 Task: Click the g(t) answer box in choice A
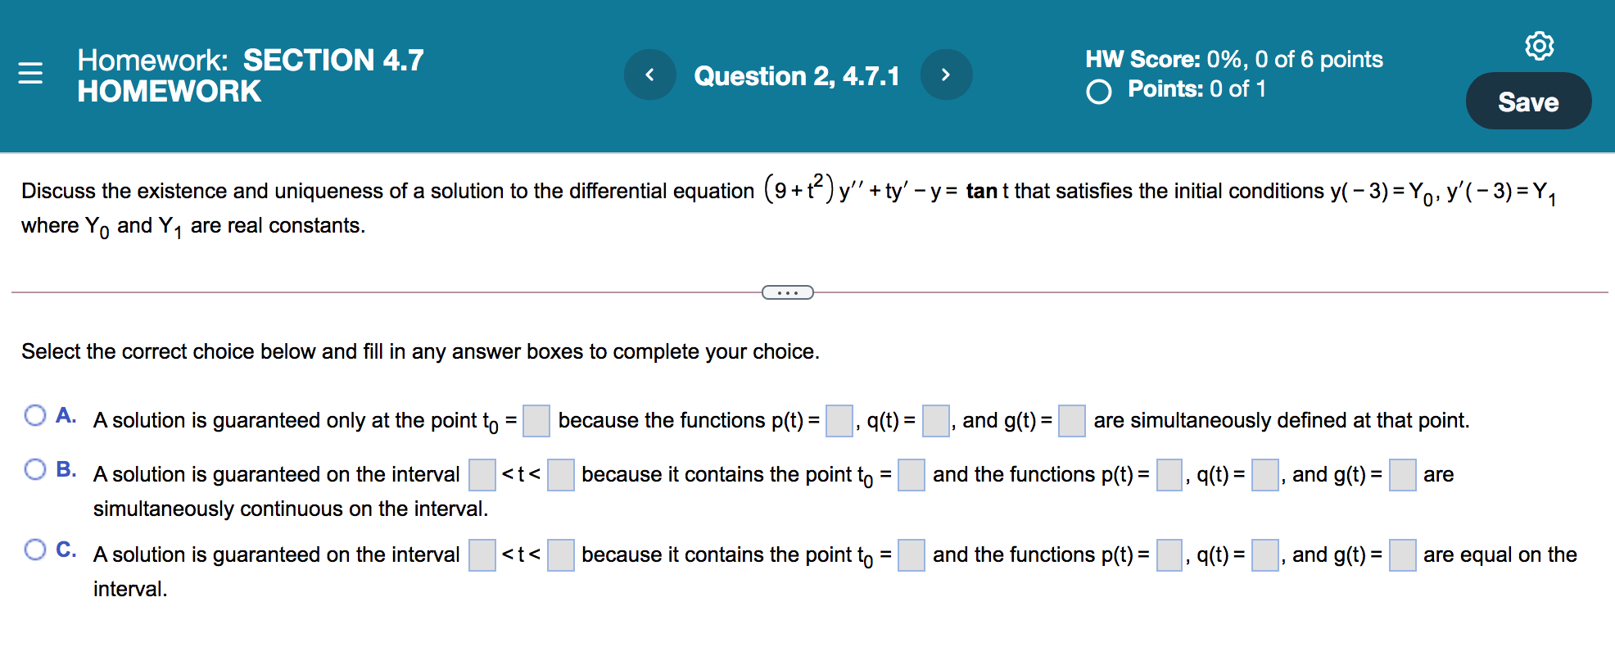1071,421
